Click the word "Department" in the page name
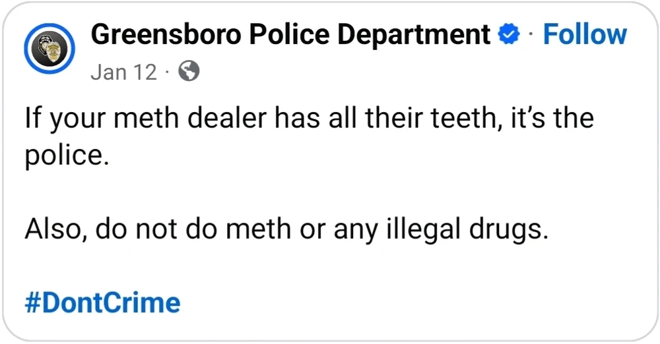The height and width of the screenshot is (344, 660). pyautogui.click(x=412, y=35)
